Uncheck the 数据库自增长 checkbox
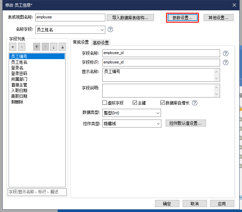Screen dimensions: 242x212 tap(162, 103)
